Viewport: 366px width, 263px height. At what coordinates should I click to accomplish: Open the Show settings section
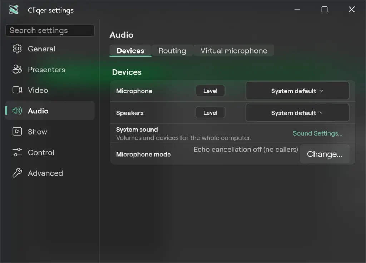pos(50,132)
